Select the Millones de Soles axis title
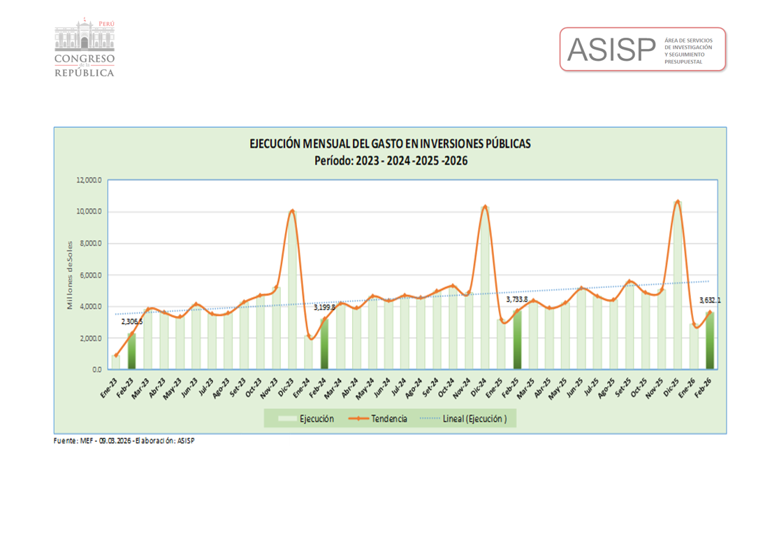 [x=70, y=275]
